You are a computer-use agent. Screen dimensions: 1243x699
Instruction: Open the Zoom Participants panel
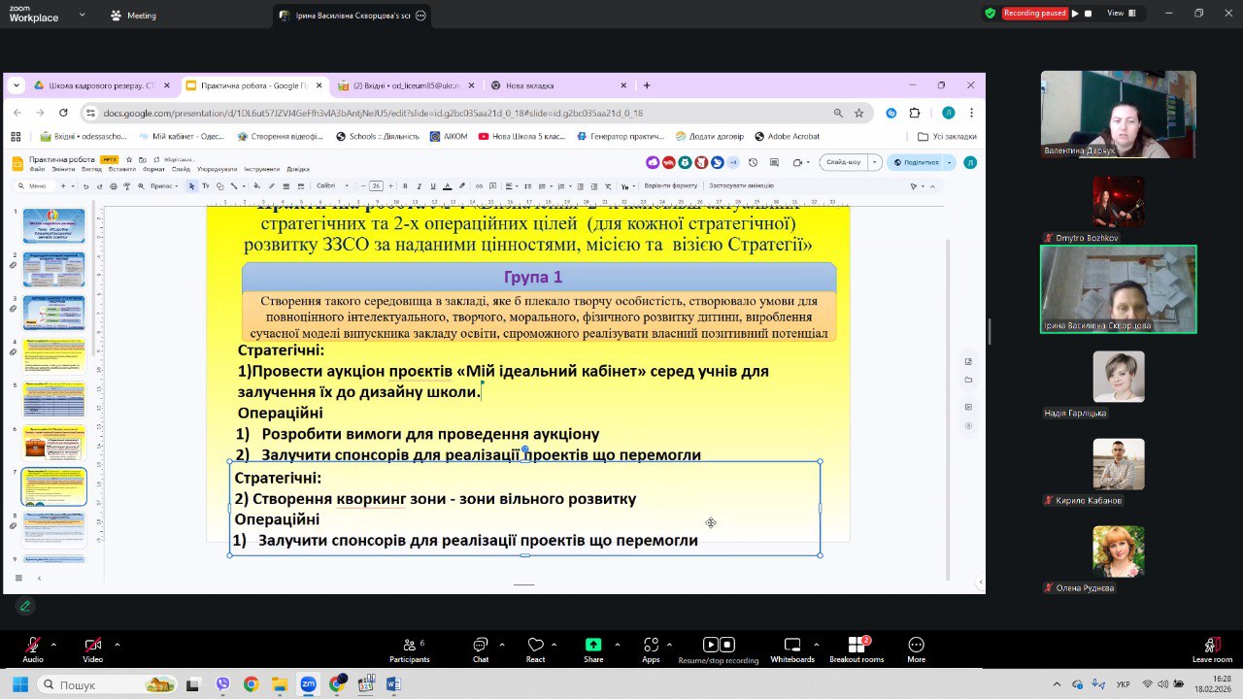pos(409,648)
